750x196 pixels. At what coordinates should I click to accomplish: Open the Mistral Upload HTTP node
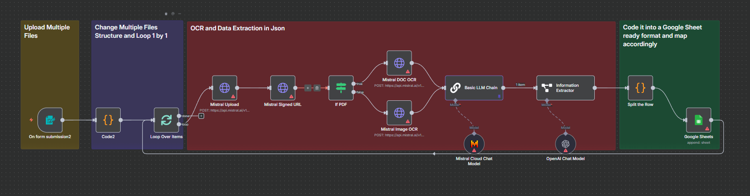tap(224, 88)
